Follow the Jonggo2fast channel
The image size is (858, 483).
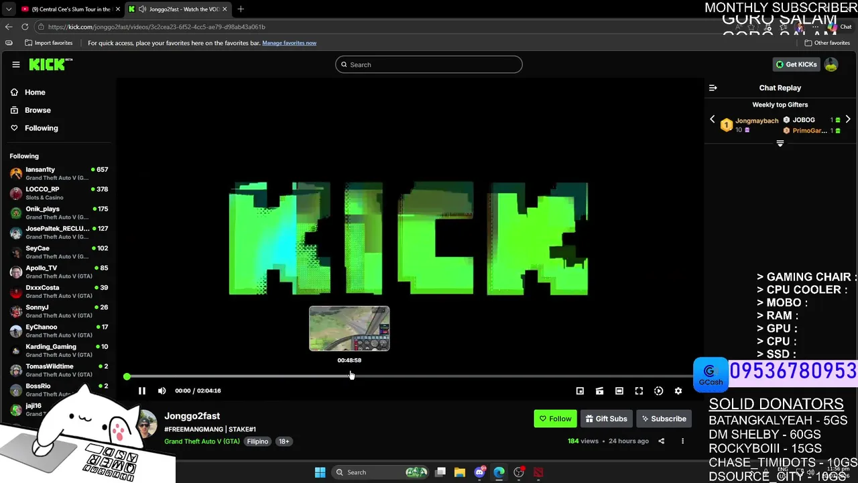click(555, 419)
